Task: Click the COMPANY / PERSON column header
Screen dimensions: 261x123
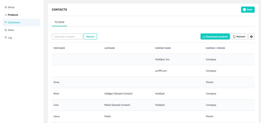Action: point(215,48)
